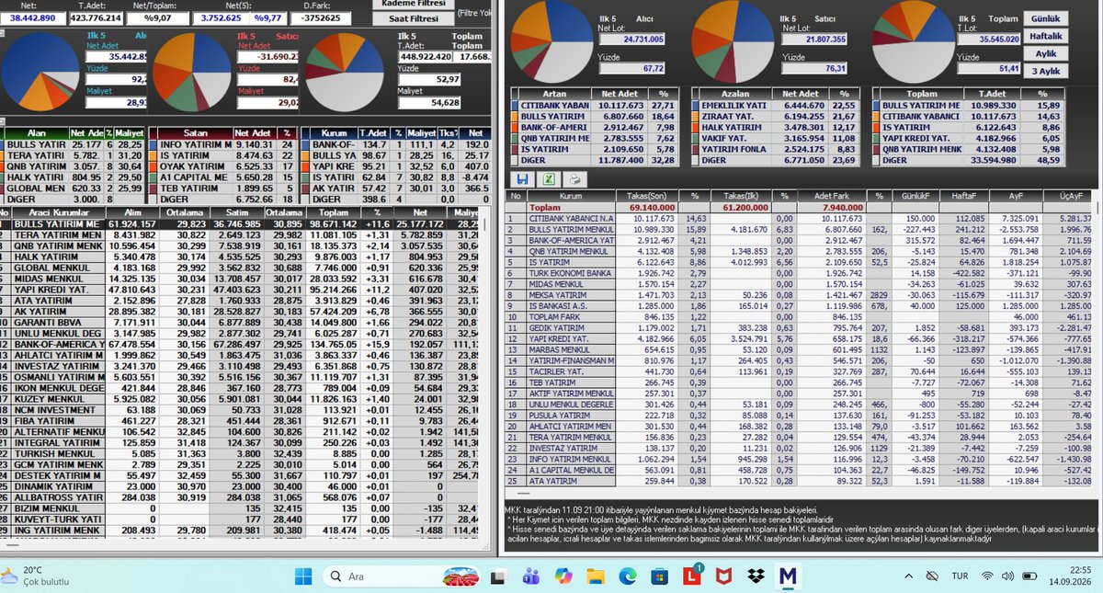Open the red L app with notification badge
This screenshot has height=593, width=1103.
coord(691,576)
